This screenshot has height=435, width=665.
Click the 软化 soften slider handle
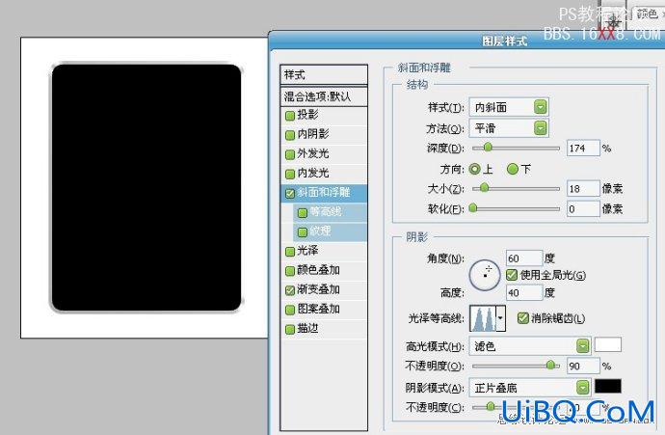pos(473,208)
